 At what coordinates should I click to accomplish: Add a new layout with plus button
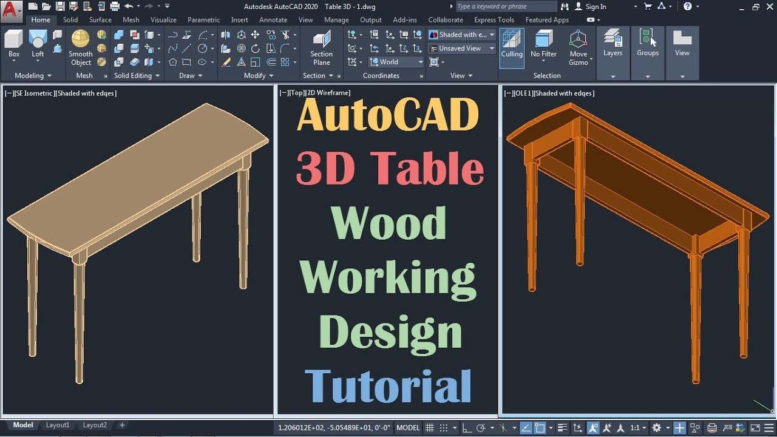pos(122,425)
